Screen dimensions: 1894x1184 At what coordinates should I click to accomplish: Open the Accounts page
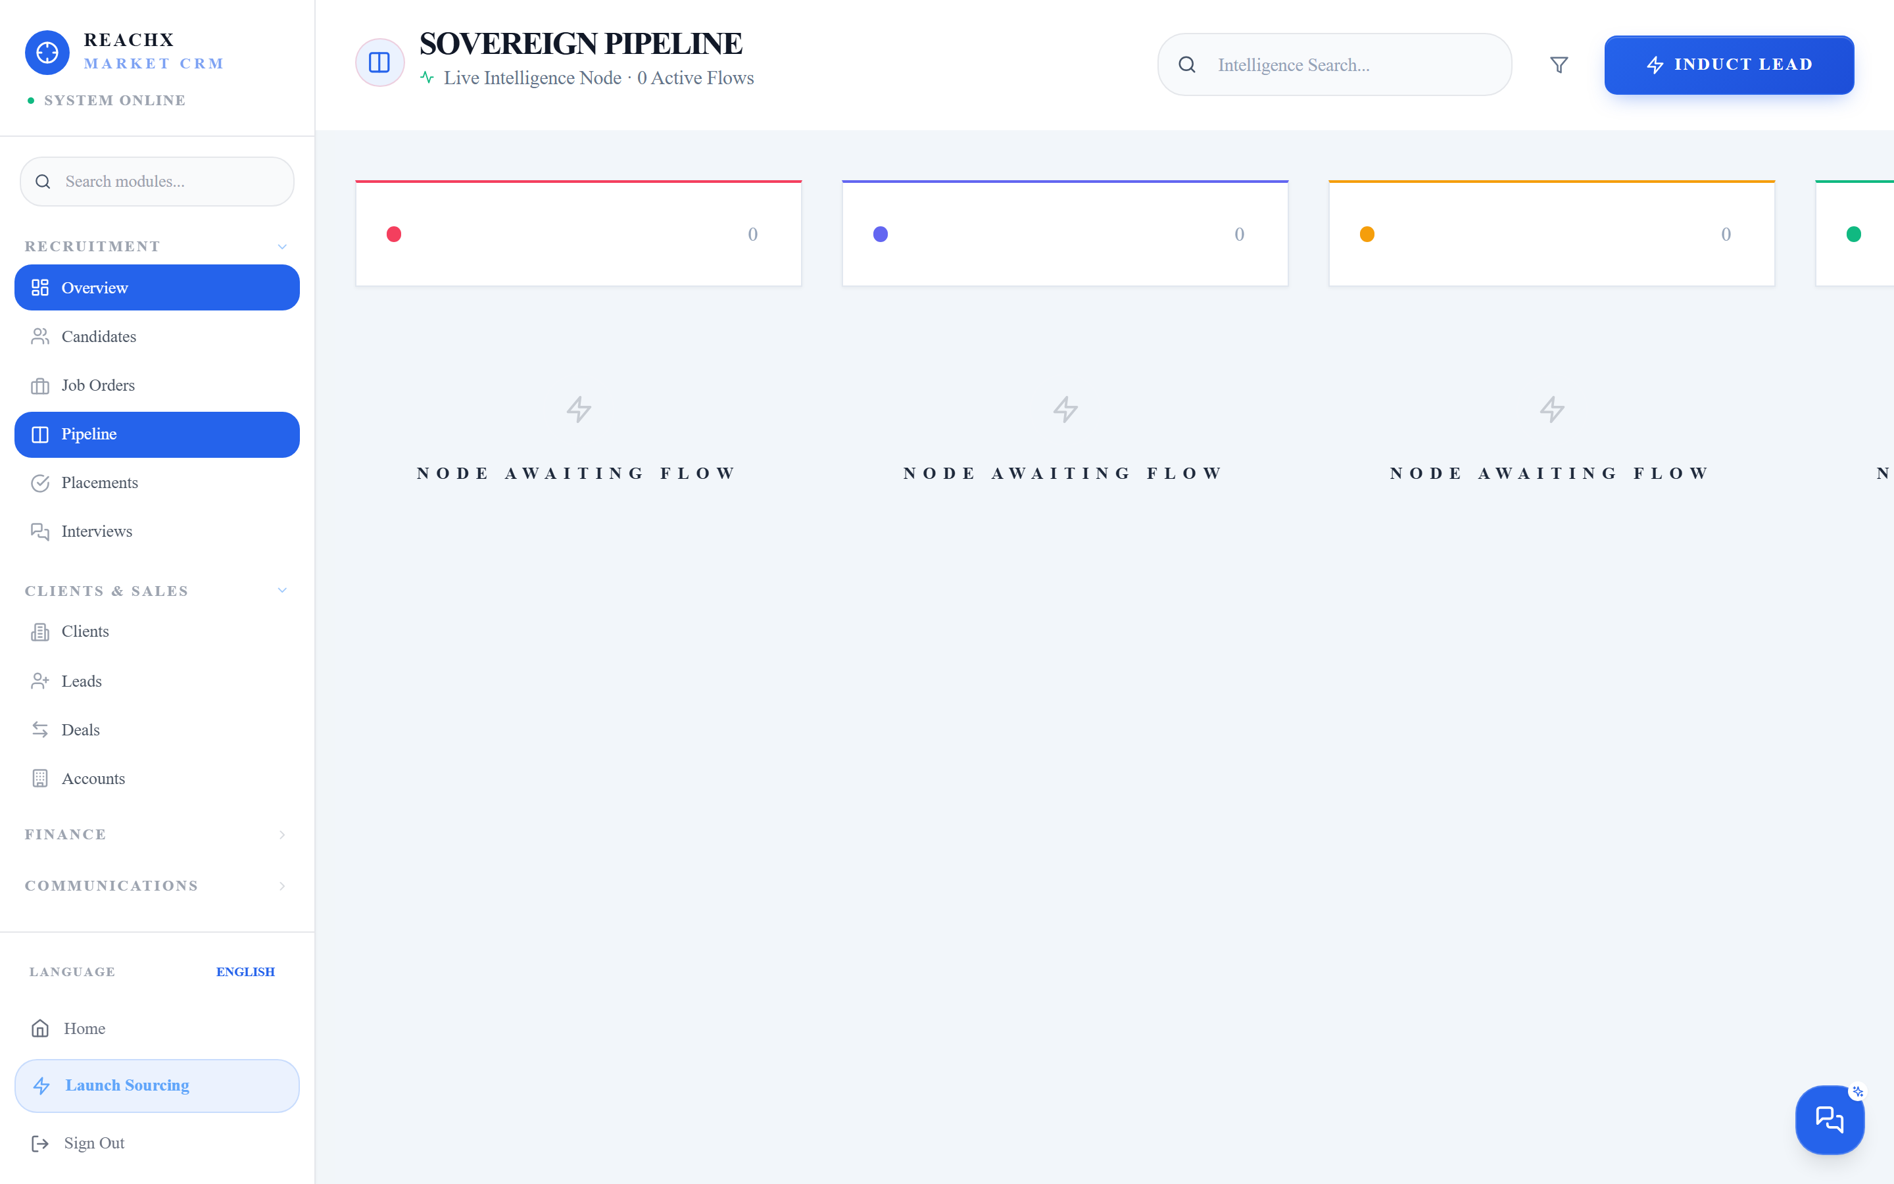click(157, 778)
